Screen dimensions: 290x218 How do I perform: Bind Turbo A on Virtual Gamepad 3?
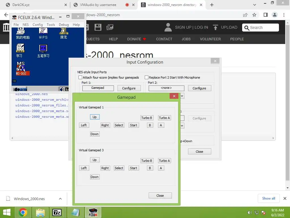(164, 161)
